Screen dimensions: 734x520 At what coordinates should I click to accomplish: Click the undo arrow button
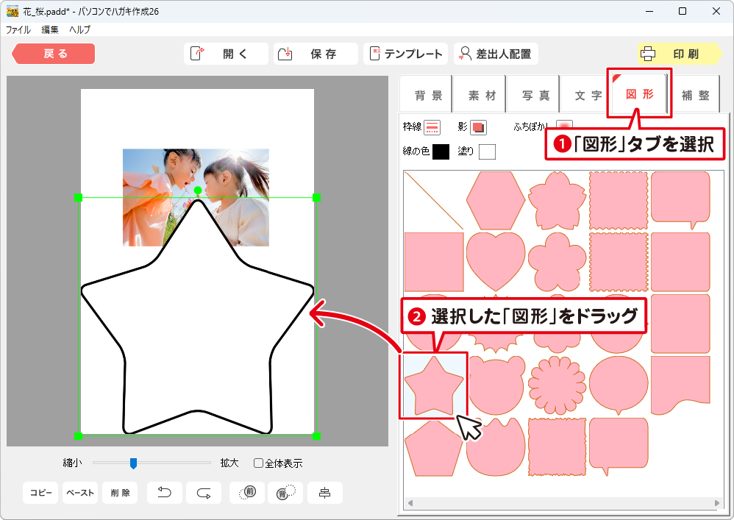point(165,493)
